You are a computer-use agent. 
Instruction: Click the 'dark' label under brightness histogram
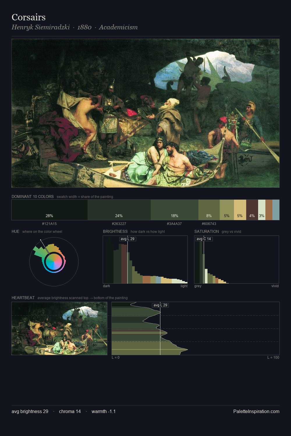[107, 286]
